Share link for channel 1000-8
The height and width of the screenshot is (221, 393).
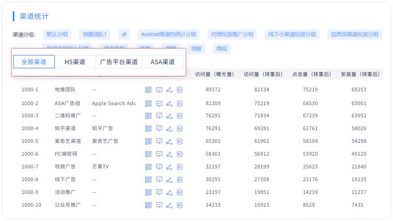tap(169, 180)
